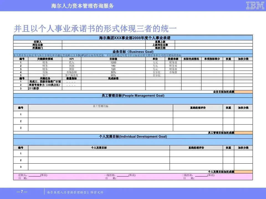Viewport: 266px width, 199px height.
Task: Select the 业务目标 (Business Goal) section header
Action: pos(133,52)
